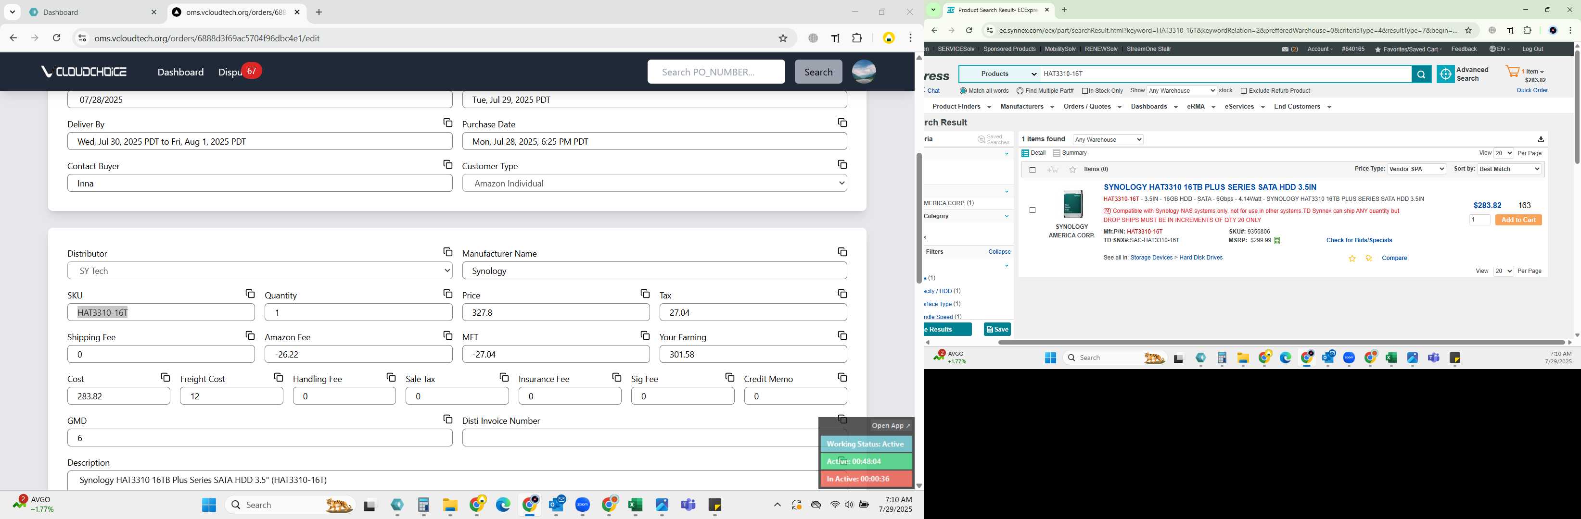Enable the In Stock Only checkbox
1581x519 pixels.
1084,91
